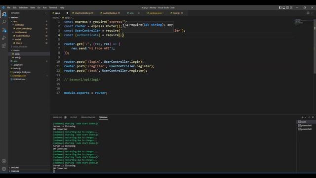316x178 pixels.
Task: Open the Terminal menu
Action: [53, 7]
